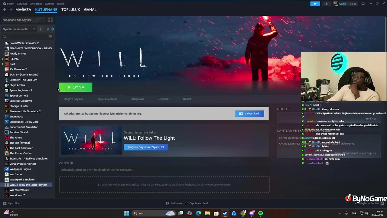Open advanced filter options icon in sidebar
387x218 pixels.
50,37
